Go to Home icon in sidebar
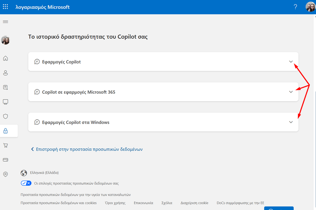This screenshot has width=316, height=210. coord(5,58)
